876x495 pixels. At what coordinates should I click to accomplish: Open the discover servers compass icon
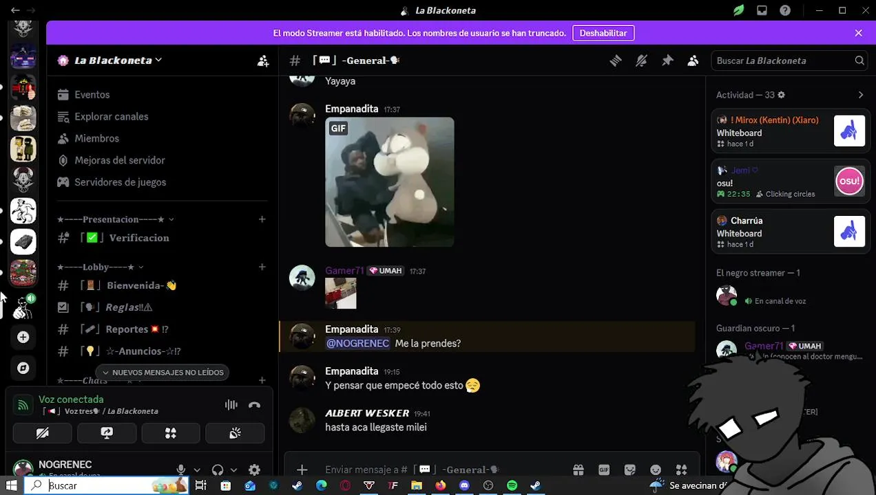tap(23, 368)
